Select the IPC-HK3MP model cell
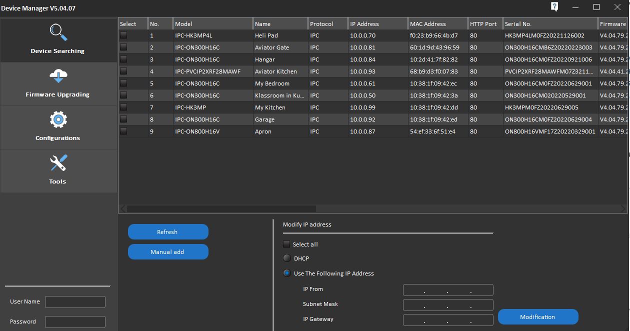The height and width of the screenshot is (331, 630). click(x=213, y=107)
